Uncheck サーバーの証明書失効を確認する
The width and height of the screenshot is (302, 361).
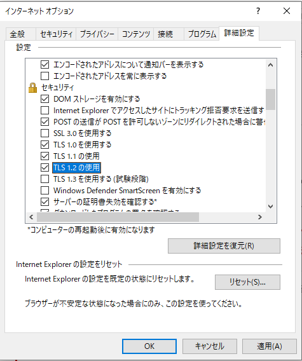tap(45, 202)
